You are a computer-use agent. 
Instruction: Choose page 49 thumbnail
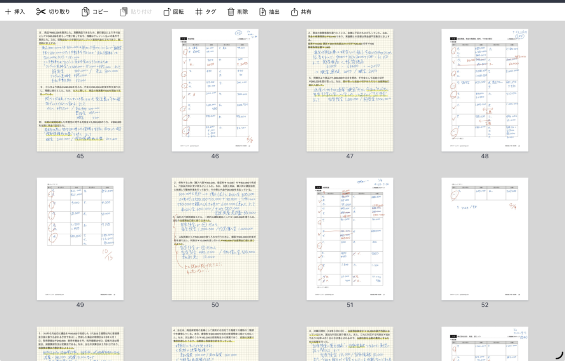80,239
